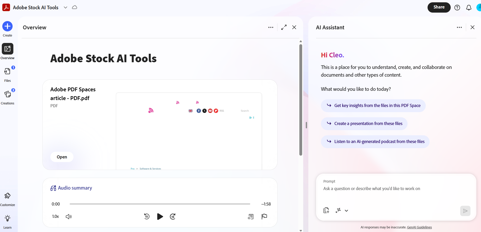
Task: Rewind audio 15 seconds
Action: [147, 217]
